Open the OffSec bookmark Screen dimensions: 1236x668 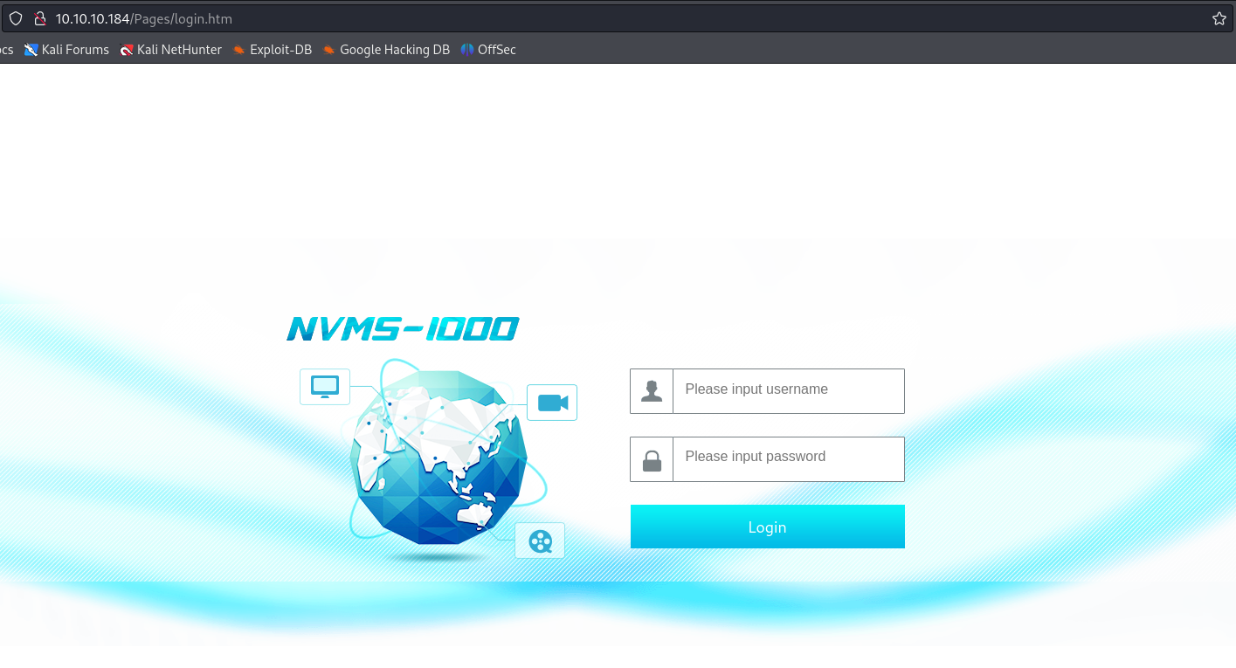pos(488,50)
